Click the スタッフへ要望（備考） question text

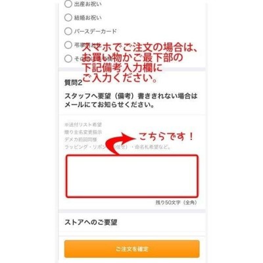131,101
